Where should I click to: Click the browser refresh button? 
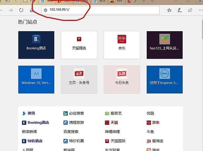click(21, 10)
